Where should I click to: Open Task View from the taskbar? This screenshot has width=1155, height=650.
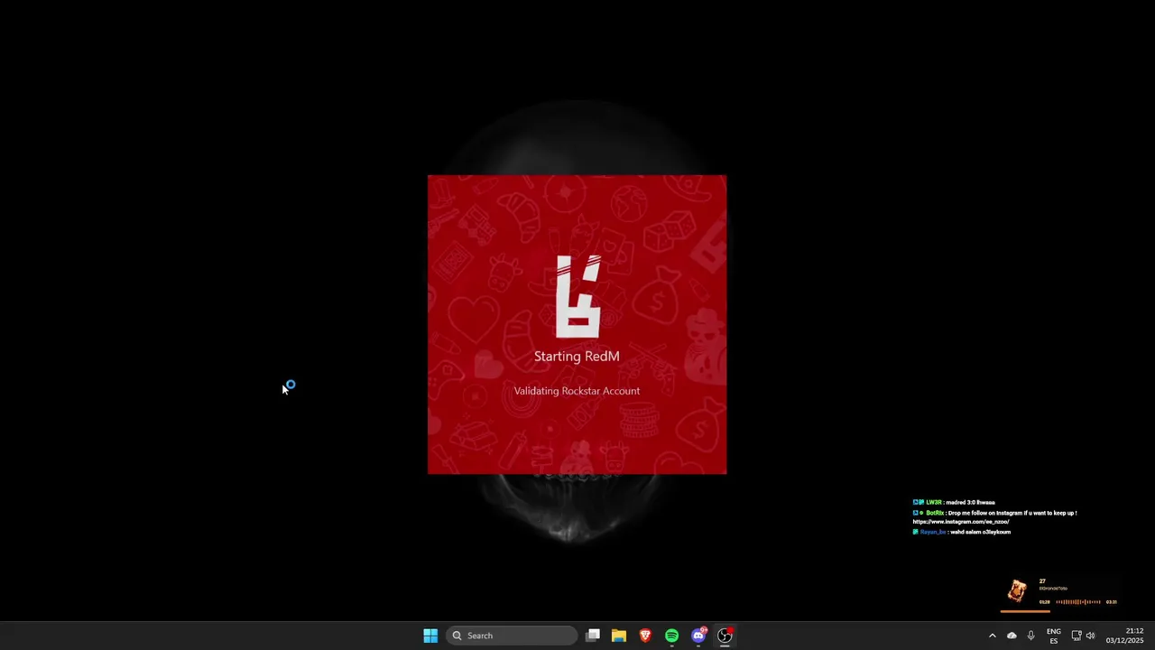(x=593, y=636)
